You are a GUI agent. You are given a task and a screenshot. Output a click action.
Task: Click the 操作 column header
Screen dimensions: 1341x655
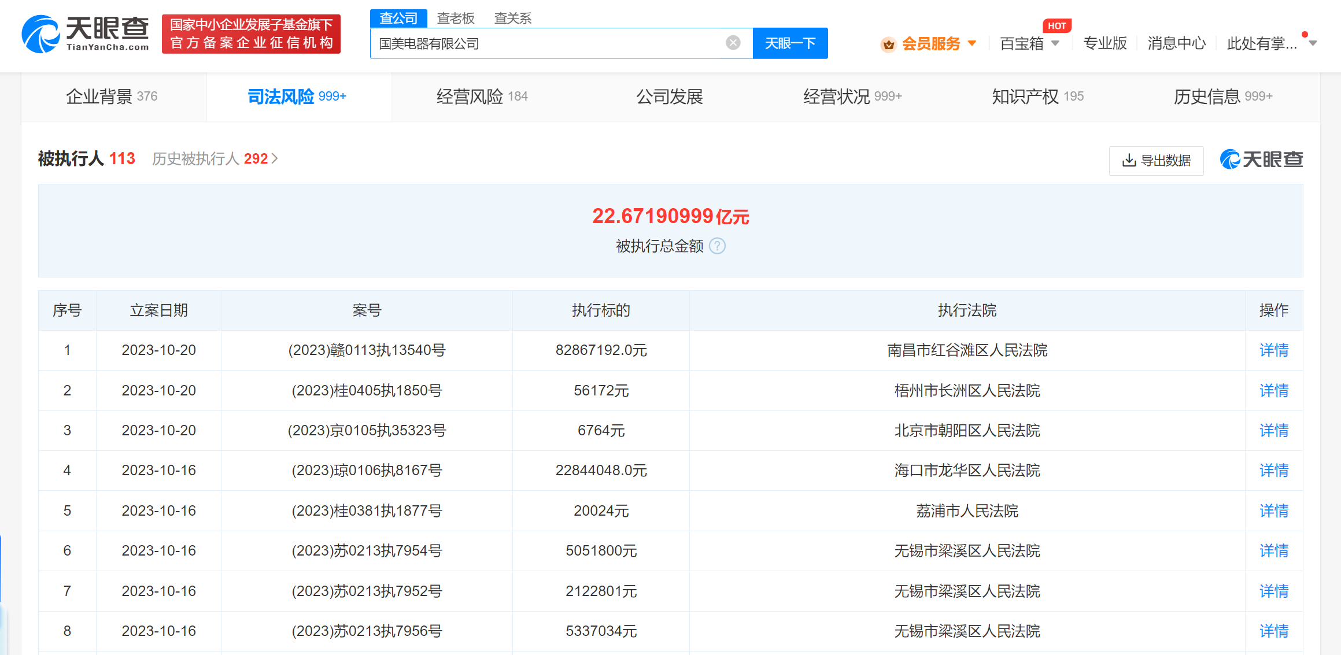pyautogui.click(x=1274, y=310)
